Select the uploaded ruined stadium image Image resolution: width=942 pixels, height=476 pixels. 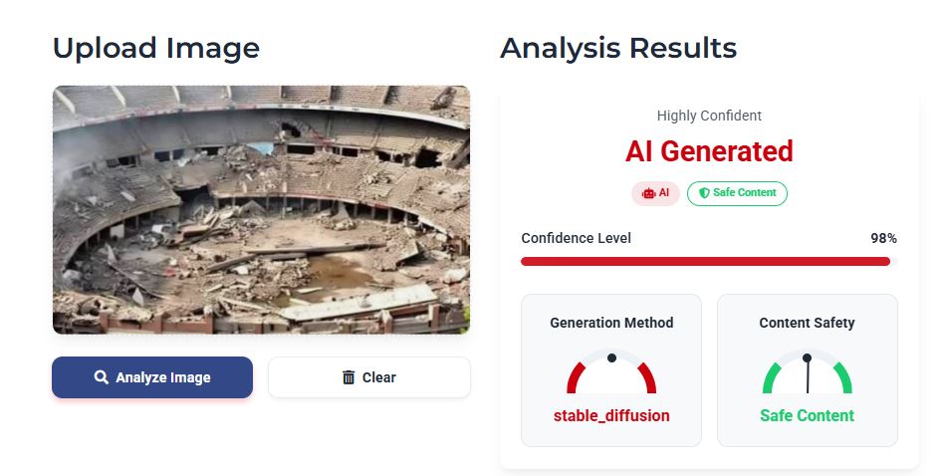261,209
